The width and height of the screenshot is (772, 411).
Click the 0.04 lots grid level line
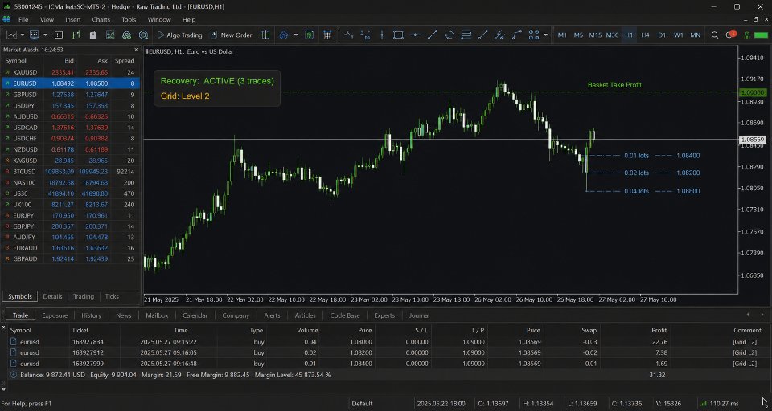coord(644,191)
